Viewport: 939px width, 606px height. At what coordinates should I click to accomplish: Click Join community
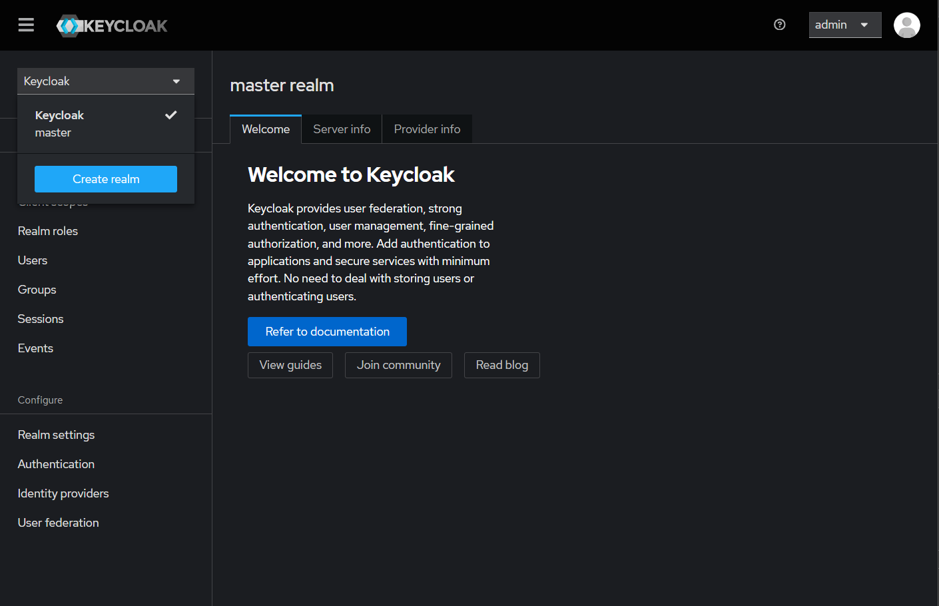398,365
